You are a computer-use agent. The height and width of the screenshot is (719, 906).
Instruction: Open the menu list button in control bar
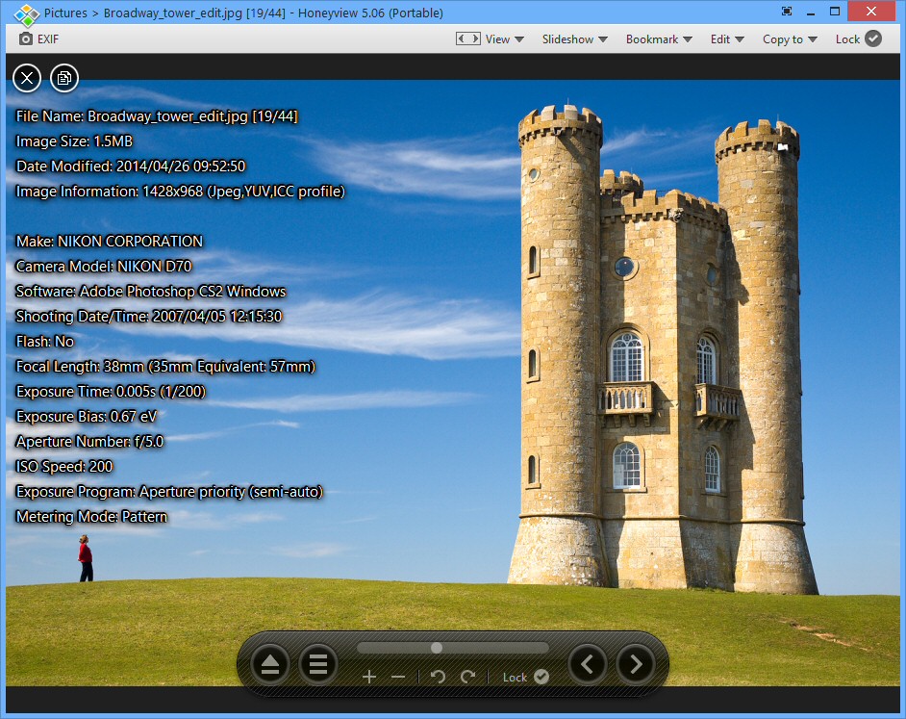(317, 664)
